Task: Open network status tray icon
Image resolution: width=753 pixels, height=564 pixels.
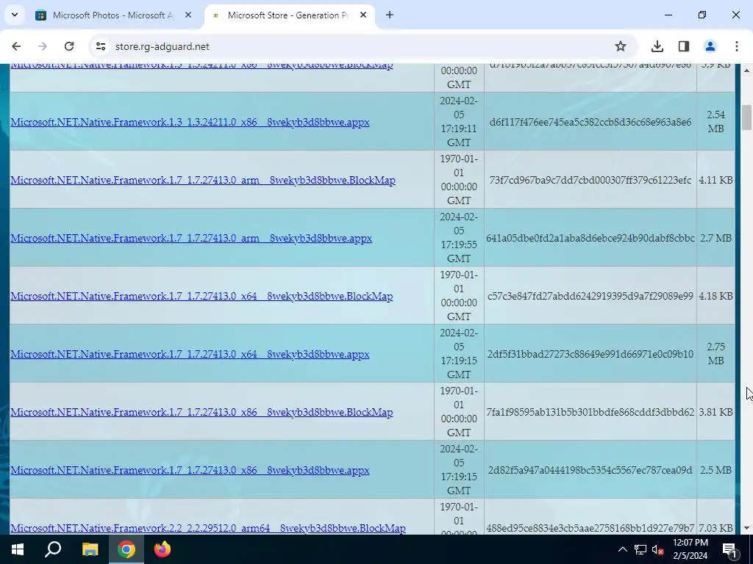Action: click(x=640, y=549)
